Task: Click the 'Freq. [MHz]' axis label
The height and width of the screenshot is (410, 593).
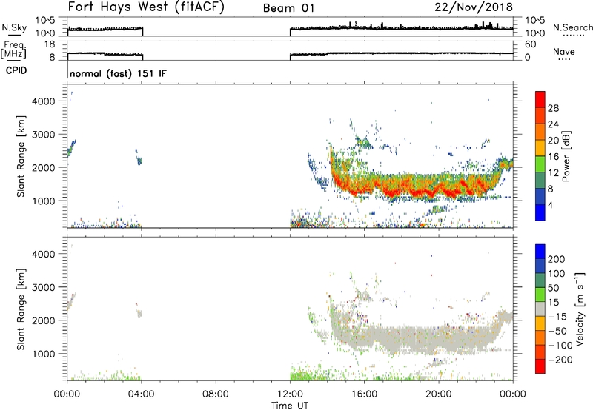Action: [x=14, y=50]
